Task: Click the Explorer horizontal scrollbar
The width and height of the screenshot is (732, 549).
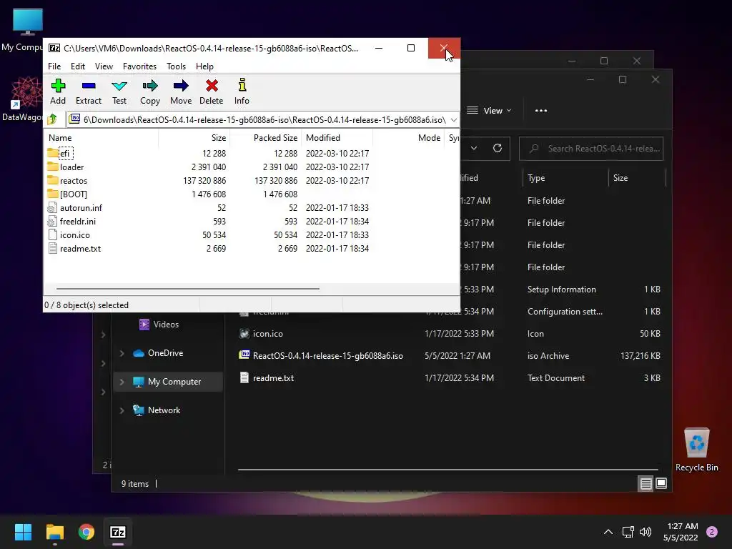Action: (x=447, y=469)
